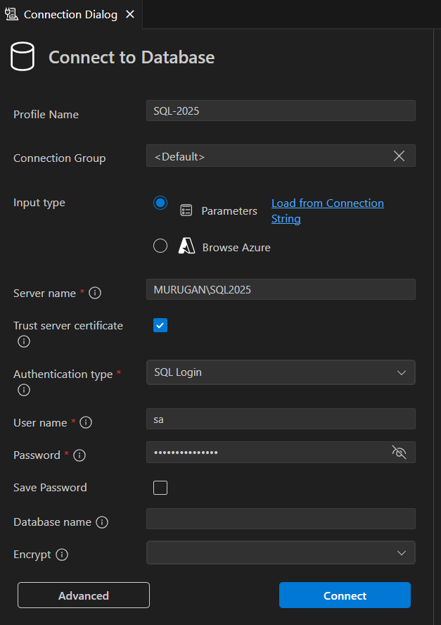The image size is (441, 625).
Task: Click the Azure logo beside Browse Azure
Action: click(x=187, y=246)
